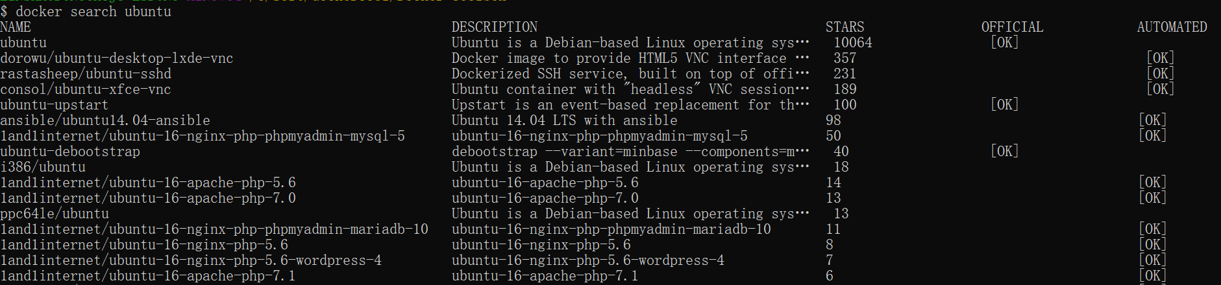The height and width of the screenshot is (285, 1221).
Task: Click the automated [OK] for rastasheep/ubuntu-sshd
Action: [x=1160, y=74]
